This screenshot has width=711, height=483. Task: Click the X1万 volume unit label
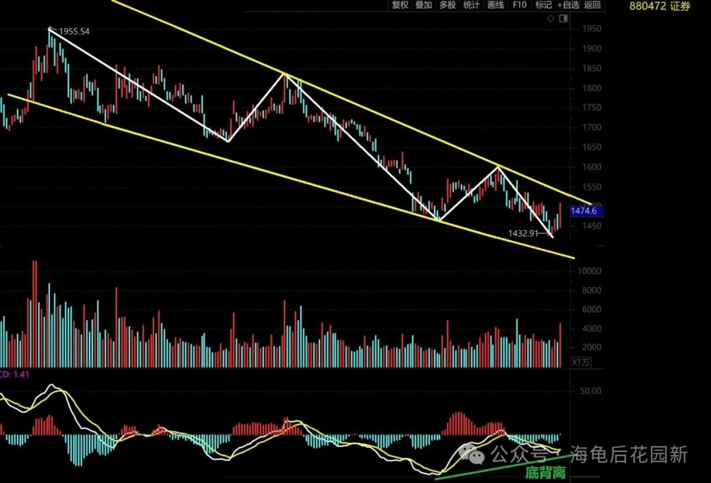[581, 363]
